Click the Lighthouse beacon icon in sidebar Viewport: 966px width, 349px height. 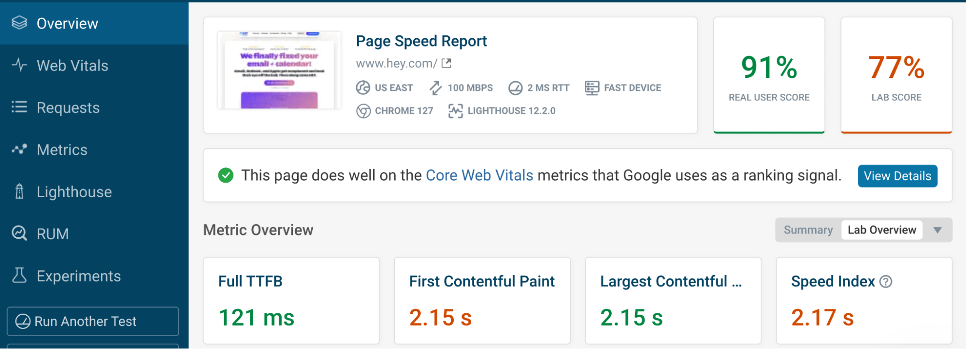pyautogui.click(x=19, y=191)
